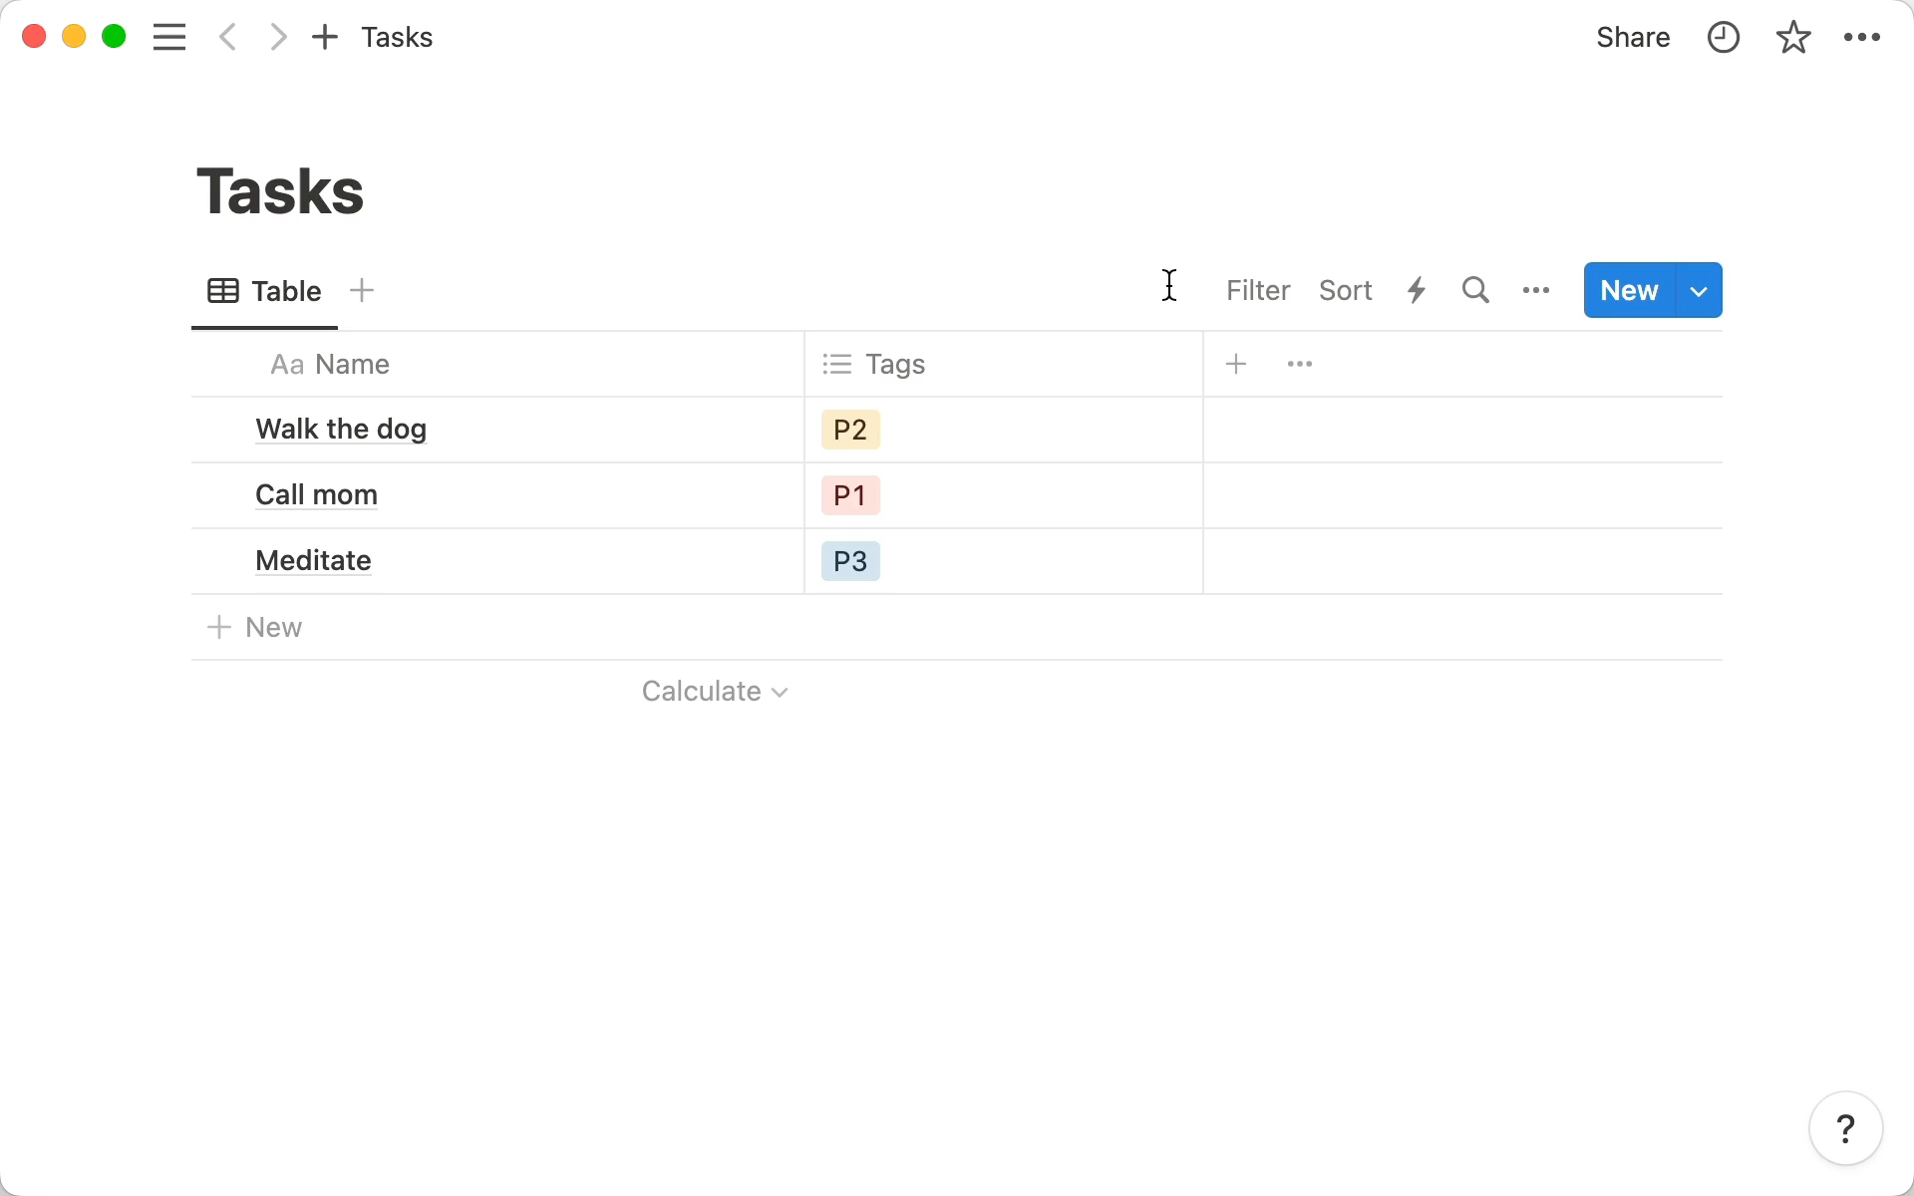Go forward with the right arrow

point(278,37)
